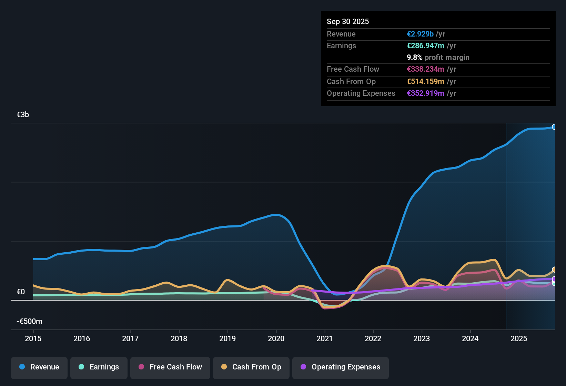
Task: Toggle the Cash From Op legend series
Action: tap(251, 367)
